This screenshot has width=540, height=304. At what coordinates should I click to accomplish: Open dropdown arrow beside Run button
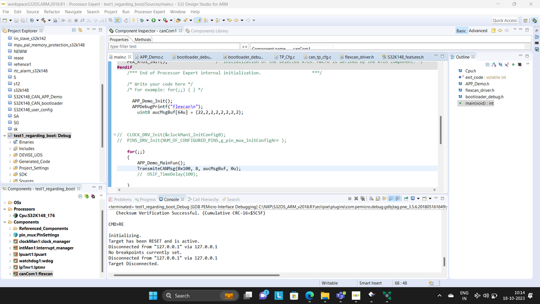(159, 21)
